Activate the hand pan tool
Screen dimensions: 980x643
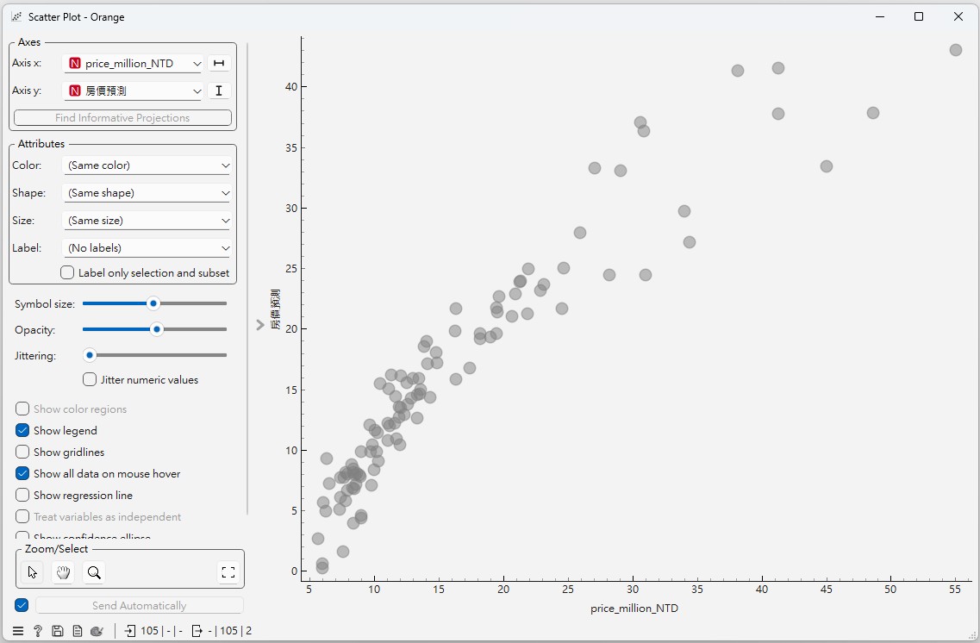(63, 572)
